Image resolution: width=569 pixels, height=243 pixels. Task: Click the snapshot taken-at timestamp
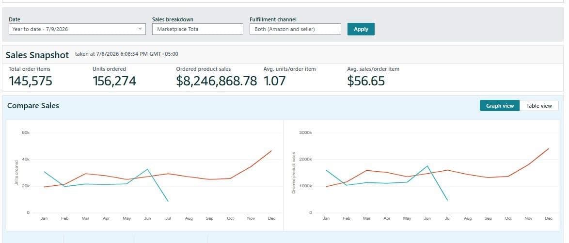(x=126, y=54)
